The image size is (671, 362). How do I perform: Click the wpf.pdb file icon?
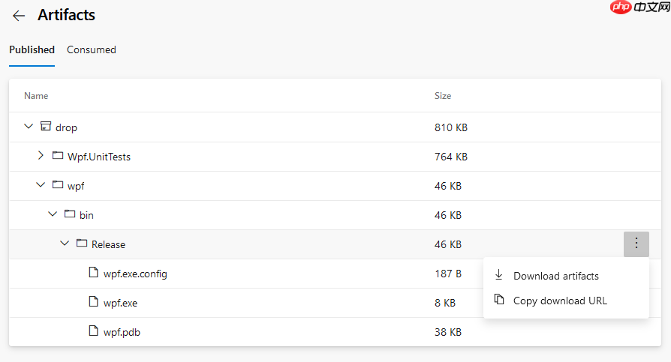point(93,331)
